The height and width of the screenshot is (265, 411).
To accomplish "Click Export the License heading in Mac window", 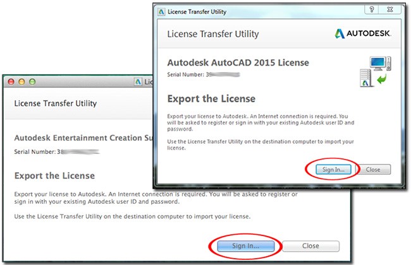I will (x=54, y=175).
